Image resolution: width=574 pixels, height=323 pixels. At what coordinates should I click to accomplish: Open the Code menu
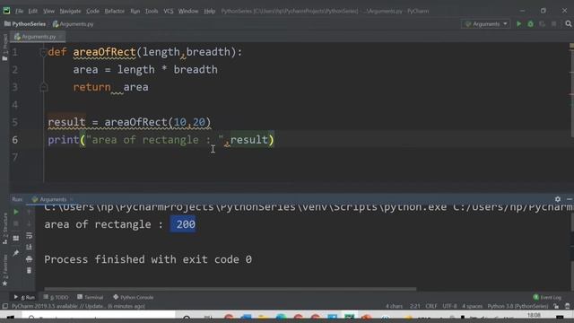click(92, 11)
